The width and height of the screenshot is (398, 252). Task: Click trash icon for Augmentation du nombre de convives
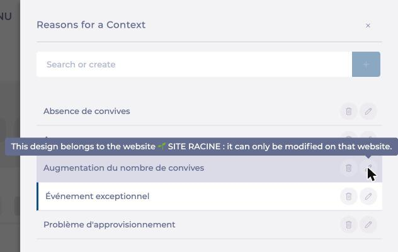[348, 168]
